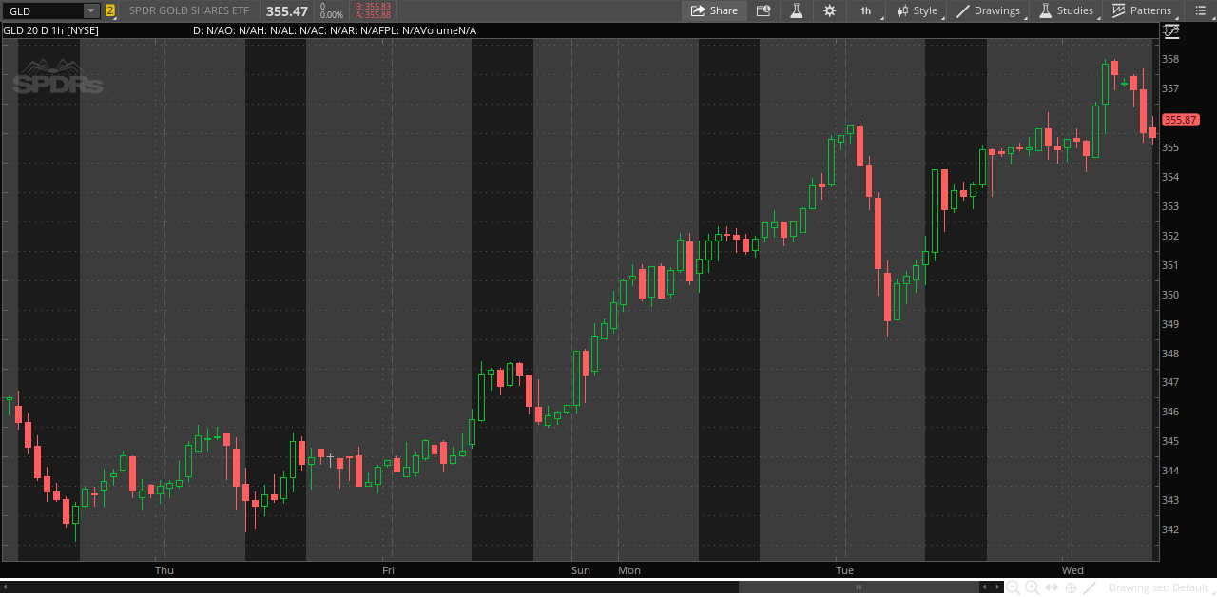Click the scroll-right arrow beside the zoom icons
Viewport: 1217px width, 597px height.
pyautogui.click(x=997, y=587)
